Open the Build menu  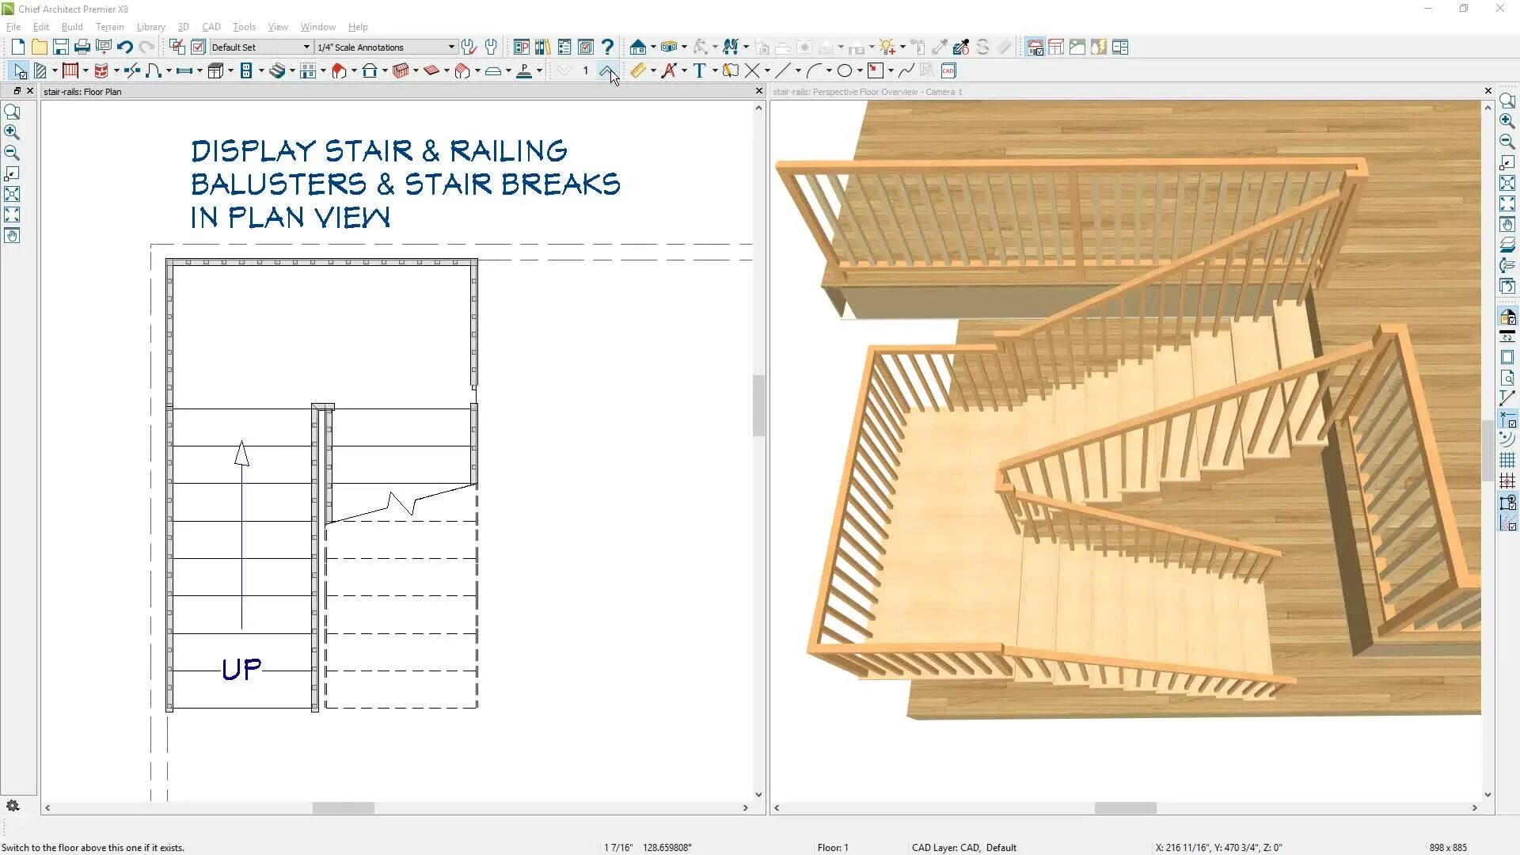tap(72, 27)
